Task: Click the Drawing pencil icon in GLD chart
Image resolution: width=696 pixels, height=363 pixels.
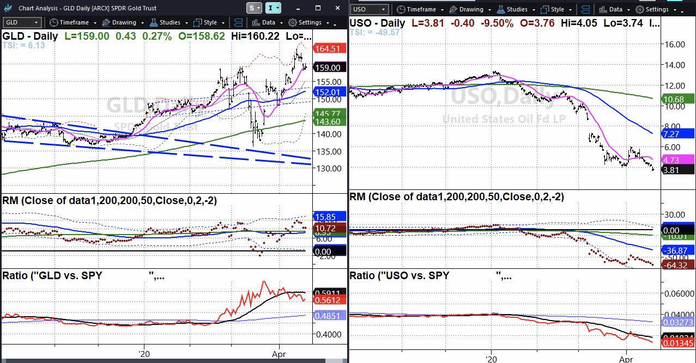Action: [x=106, y=22]
